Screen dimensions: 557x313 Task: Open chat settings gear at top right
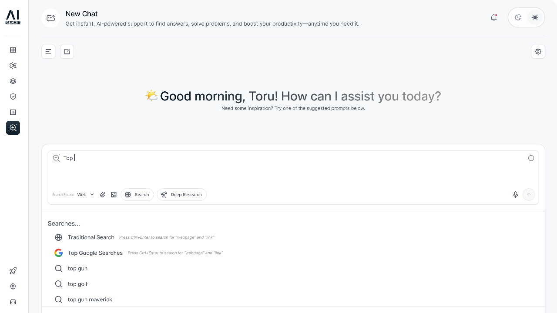pos(538,52)
